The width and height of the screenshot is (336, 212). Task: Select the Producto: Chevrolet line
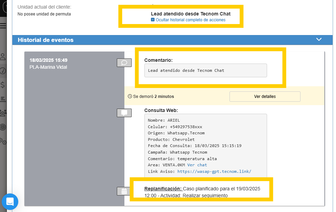[x=171, y=140]
